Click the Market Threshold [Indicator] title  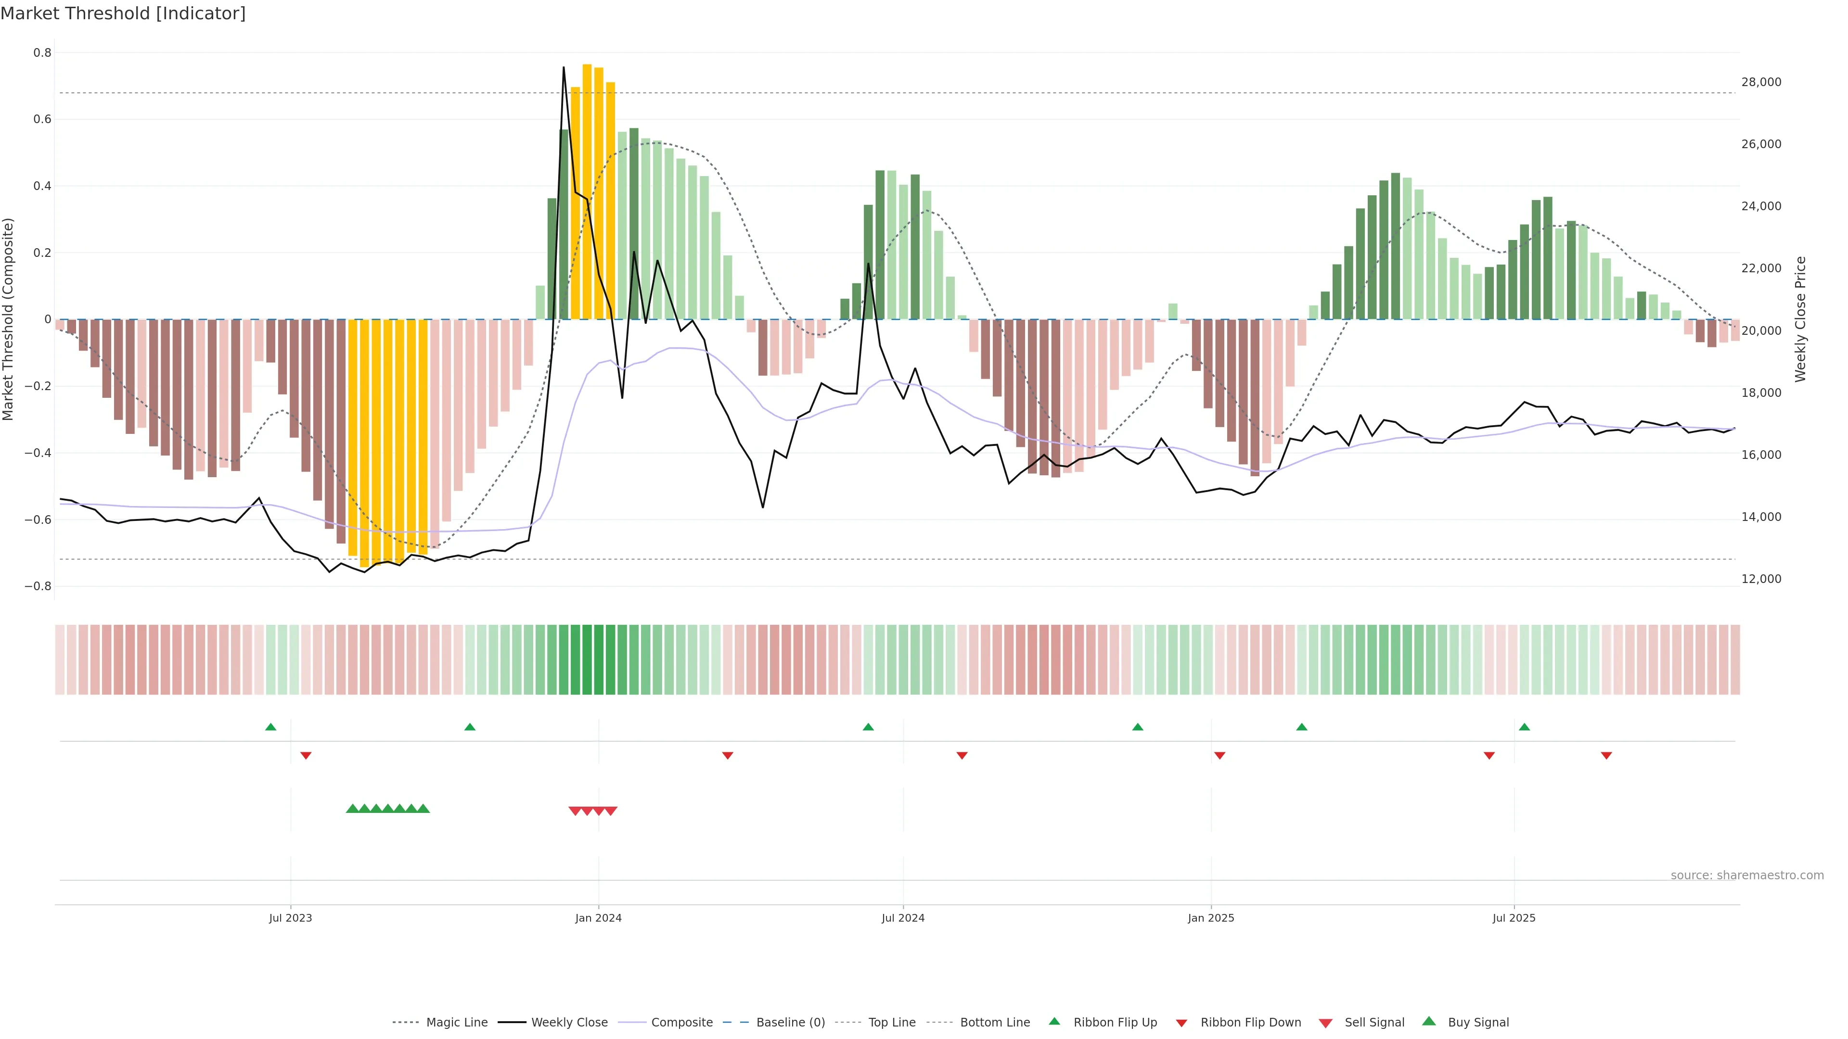[123, 13]
